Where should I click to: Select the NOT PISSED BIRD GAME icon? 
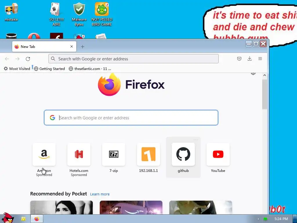tap(102, 14)
